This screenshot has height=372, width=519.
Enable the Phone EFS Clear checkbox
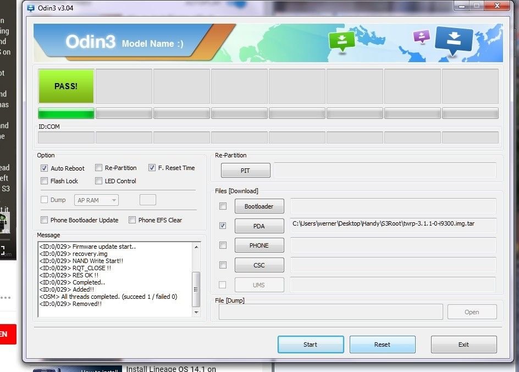[x=132, y=220]
